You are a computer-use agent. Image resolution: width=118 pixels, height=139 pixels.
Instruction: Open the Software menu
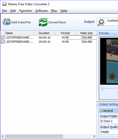(x=42, y=11)
